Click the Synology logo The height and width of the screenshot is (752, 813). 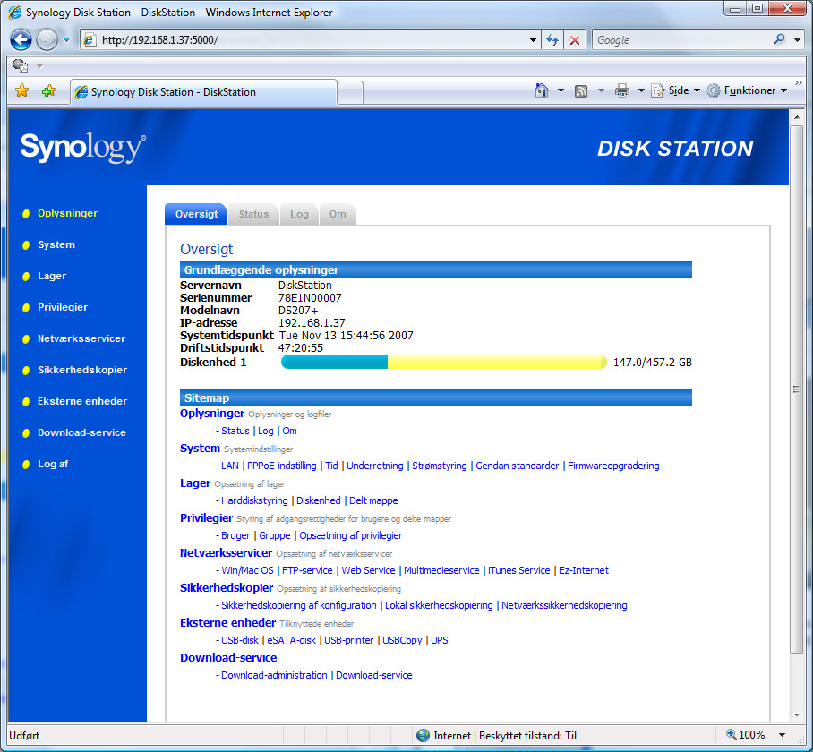click(x=82, y=148)
